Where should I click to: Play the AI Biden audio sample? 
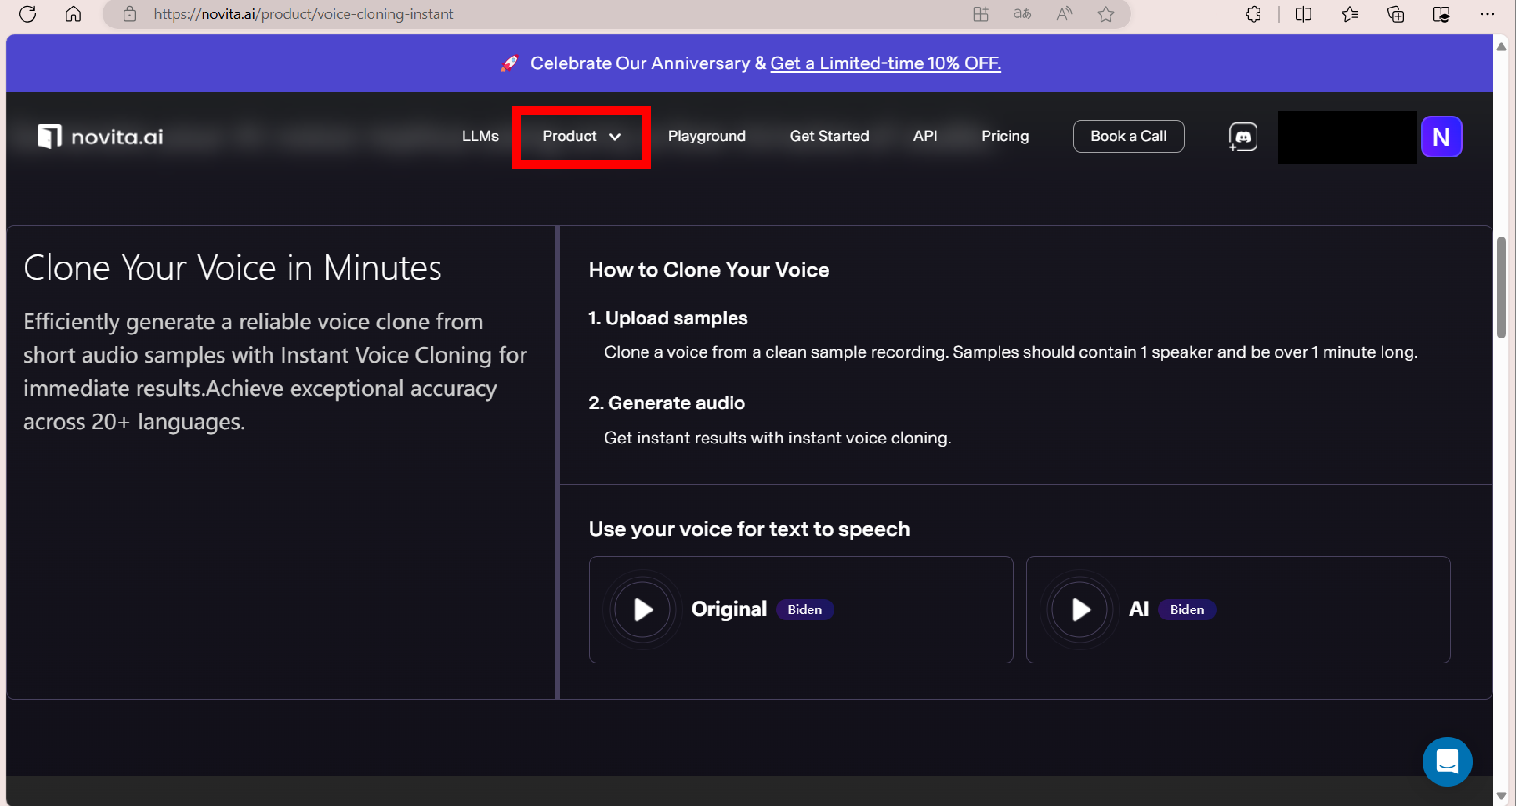[1079, 610]
